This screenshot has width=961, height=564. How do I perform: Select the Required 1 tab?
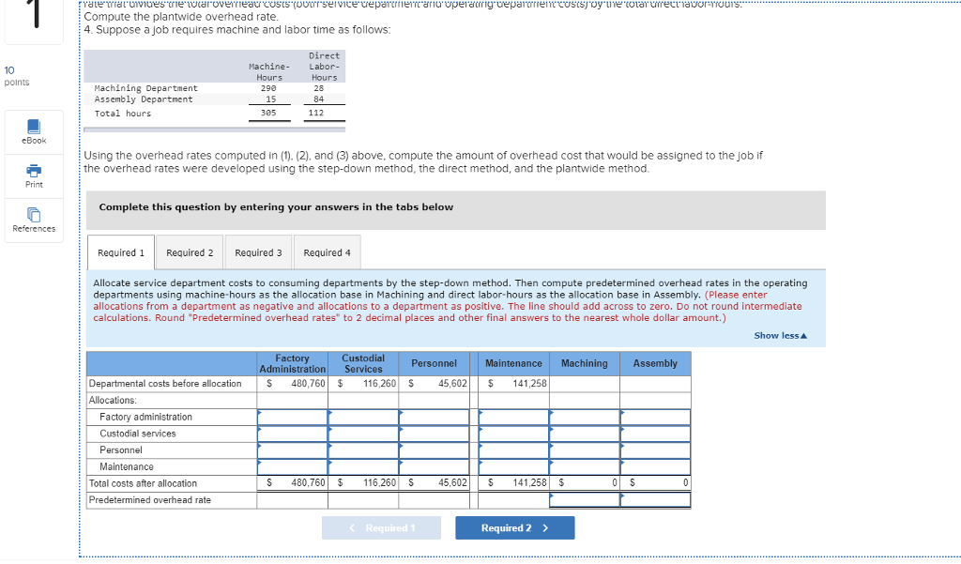[121, 252]
